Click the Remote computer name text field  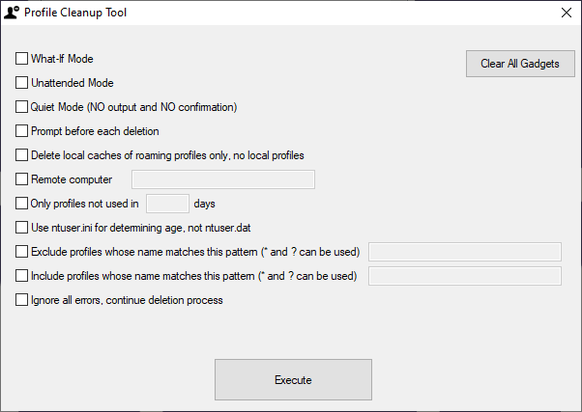point(222,179)
